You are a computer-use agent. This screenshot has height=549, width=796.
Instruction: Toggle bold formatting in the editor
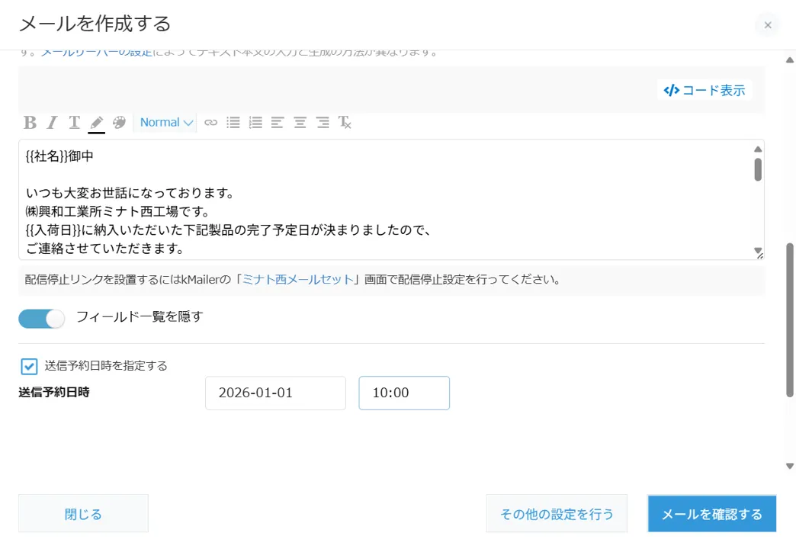[x=30, y=123]
